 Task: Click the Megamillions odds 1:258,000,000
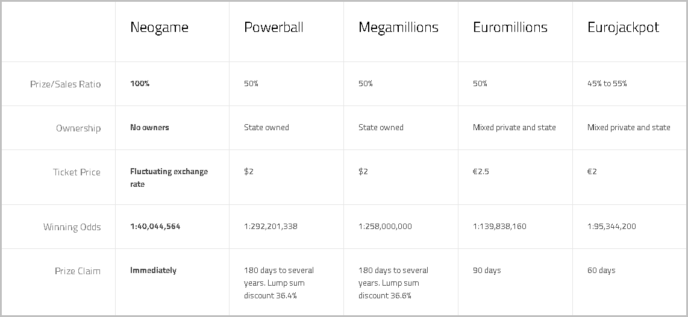point(385,227)
